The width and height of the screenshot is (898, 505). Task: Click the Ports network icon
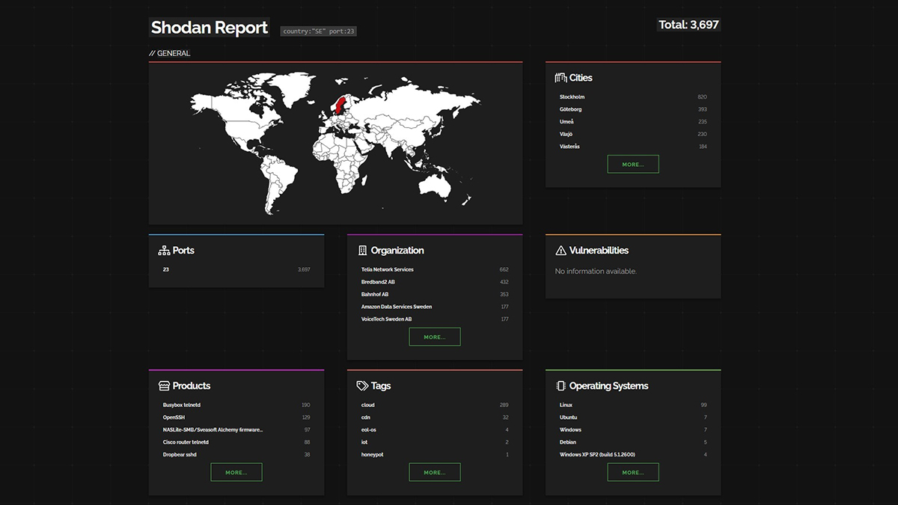[x=164, y=251]
